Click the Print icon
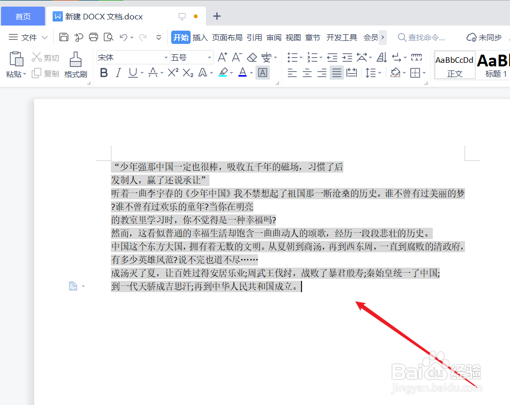 (x=93, y=37)
